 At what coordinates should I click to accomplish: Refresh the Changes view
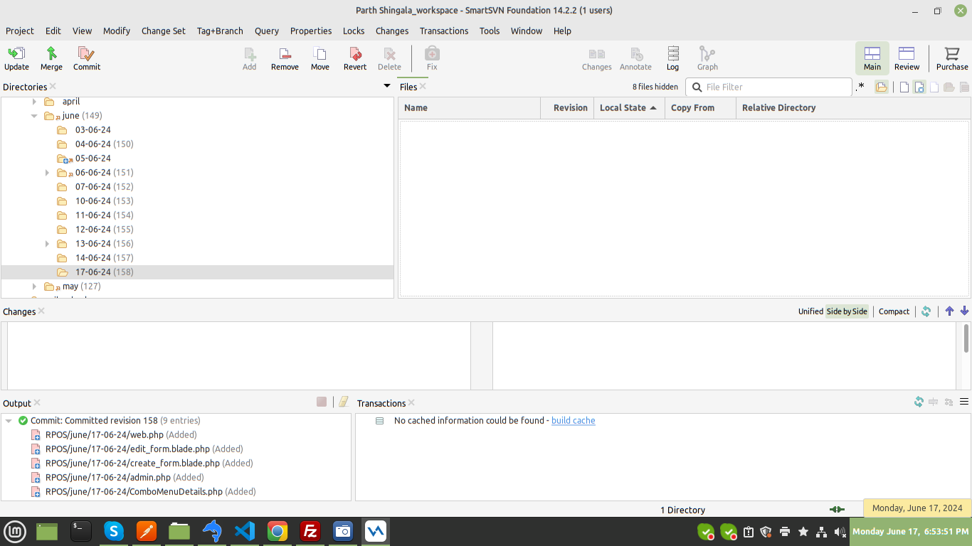(x=926, y=311)
